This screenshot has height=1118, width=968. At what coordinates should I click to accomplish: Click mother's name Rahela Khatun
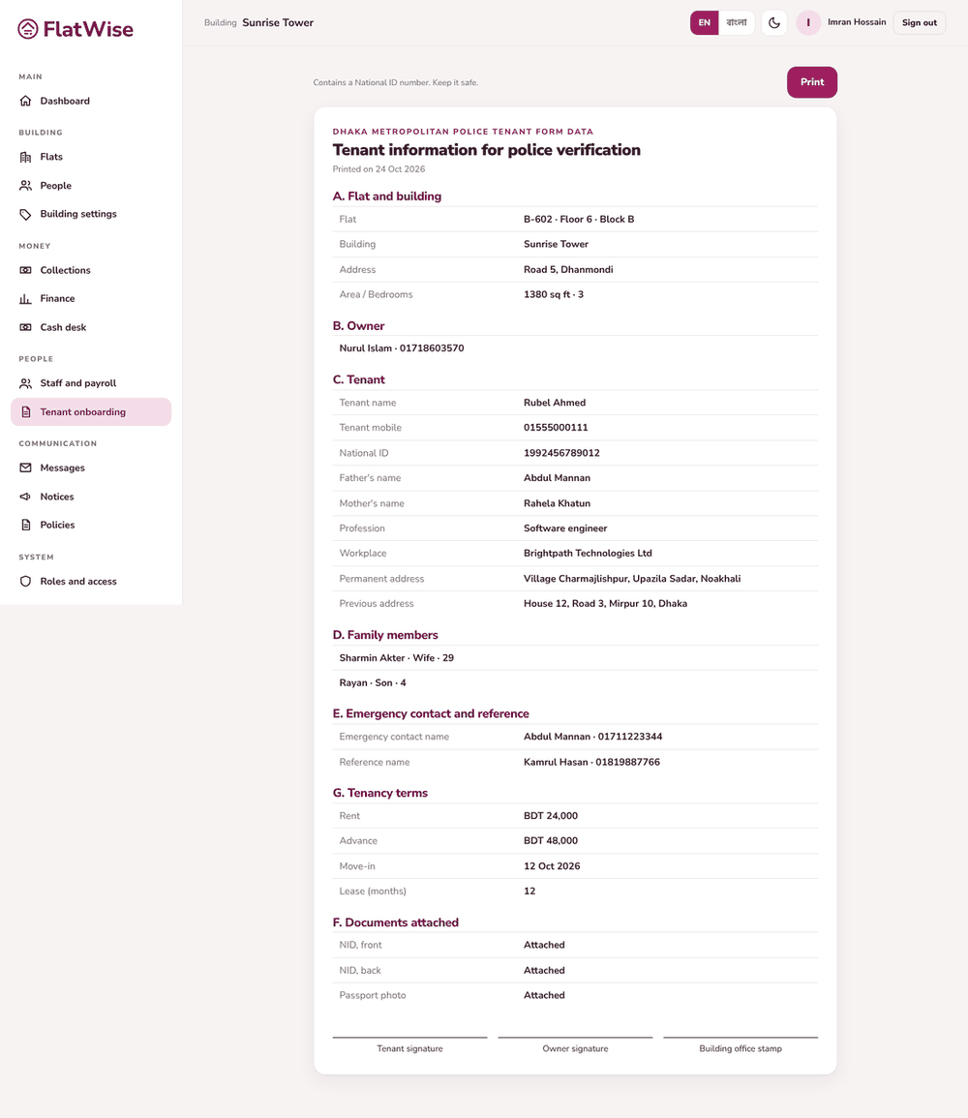[557, 503]
